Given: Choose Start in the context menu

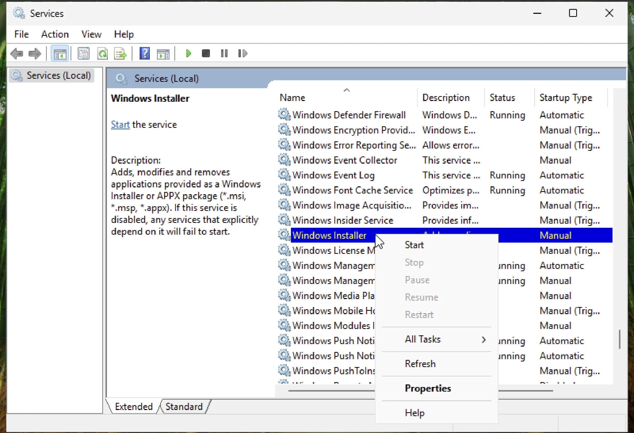Looking at the screenshot, I should coord(436,245).
